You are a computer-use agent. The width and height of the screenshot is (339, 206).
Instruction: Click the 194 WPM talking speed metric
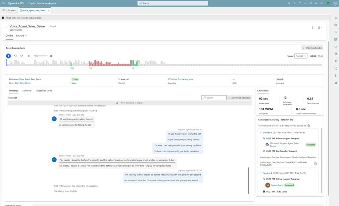click(266, 109)
